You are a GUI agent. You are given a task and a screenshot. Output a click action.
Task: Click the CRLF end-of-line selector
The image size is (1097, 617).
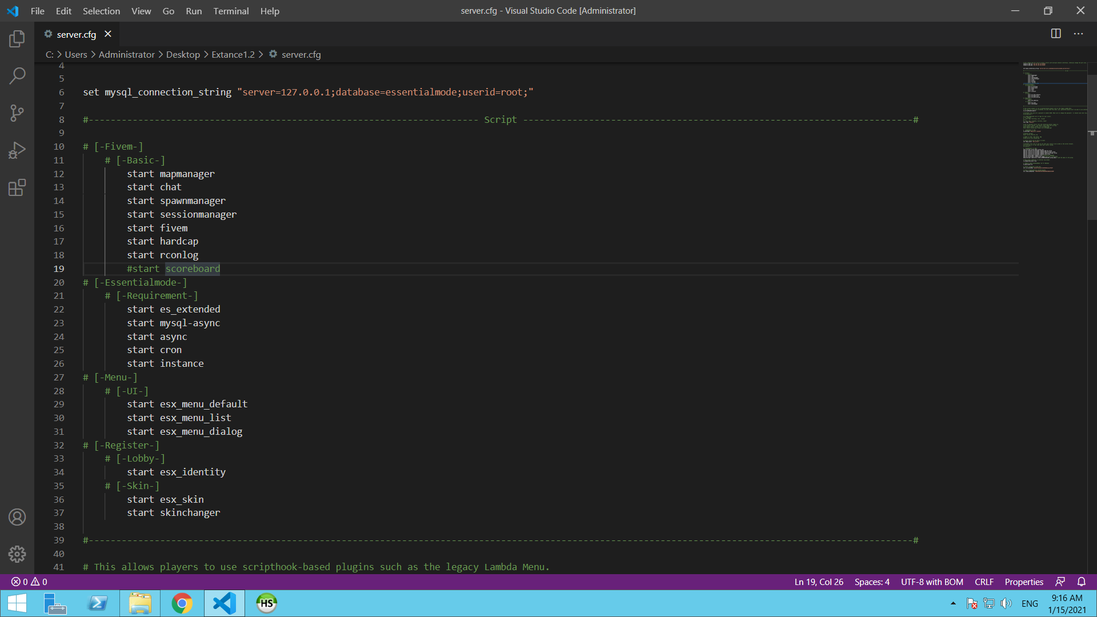(984, 582)
